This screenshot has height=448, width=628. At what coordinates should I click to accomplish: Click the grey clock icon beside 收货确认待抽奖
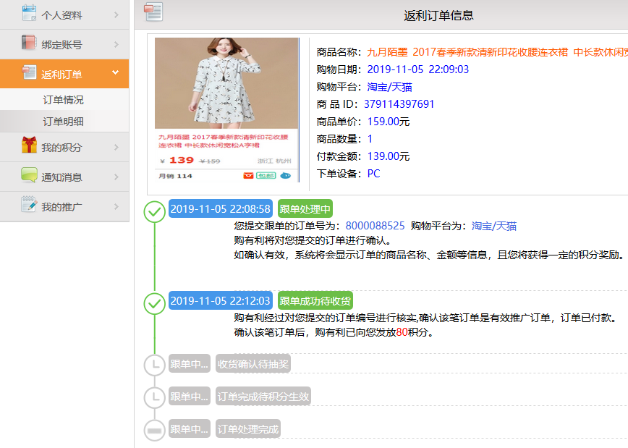click(x=154, y=365)
